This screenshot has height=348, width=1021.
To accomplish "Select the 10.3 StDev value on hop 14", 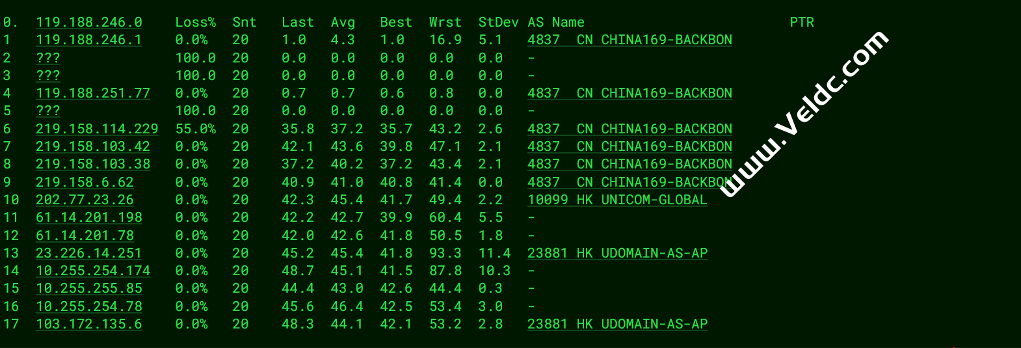I will pyautogui.click(x=495, y=271).
